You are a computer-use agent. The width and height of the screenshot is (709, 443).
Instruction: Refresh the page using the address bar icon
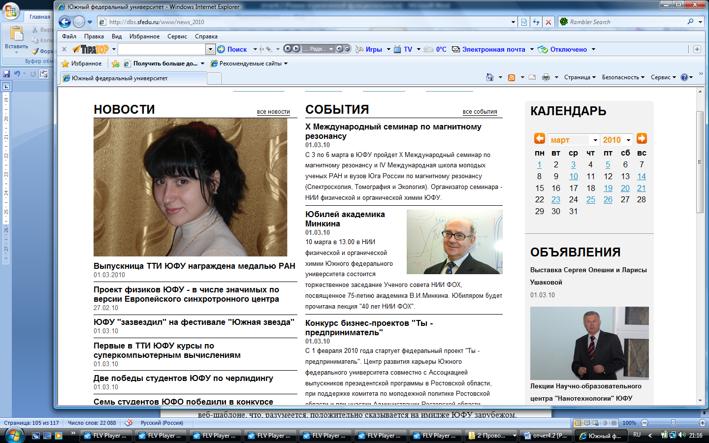click(x=536, y=22)
